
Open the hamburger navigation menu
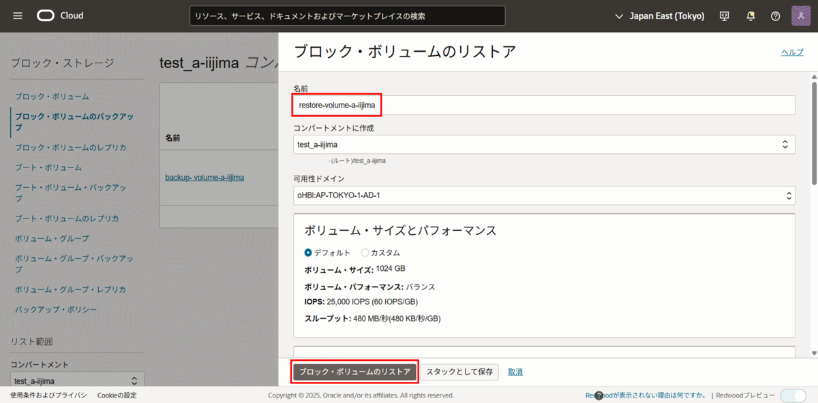coord(18,16)
